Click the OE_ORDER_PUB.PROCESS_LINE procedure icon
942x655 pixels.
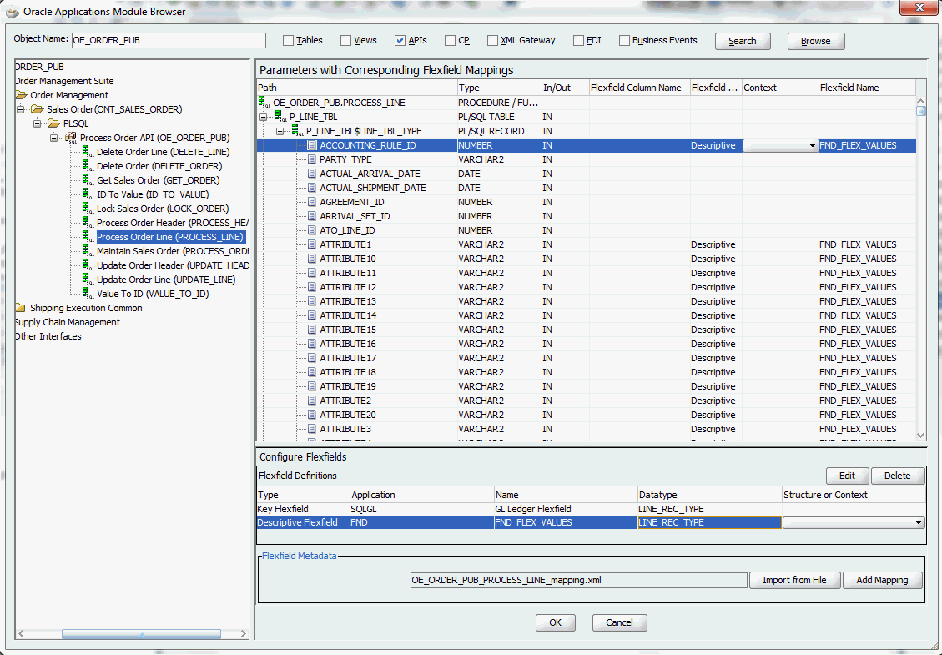coord(264,103)
